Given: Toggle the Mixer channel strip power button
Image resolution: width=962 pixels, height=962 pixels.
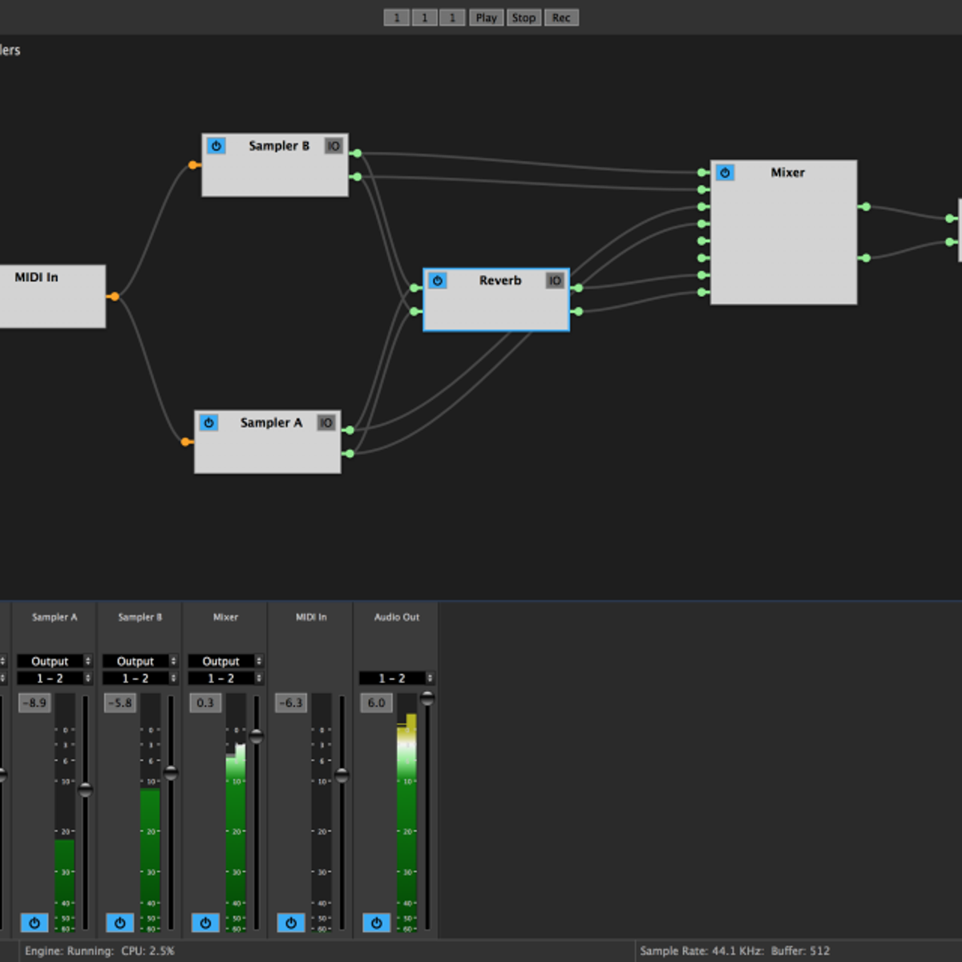Looking at the screenshot, I should click(205, 923).
